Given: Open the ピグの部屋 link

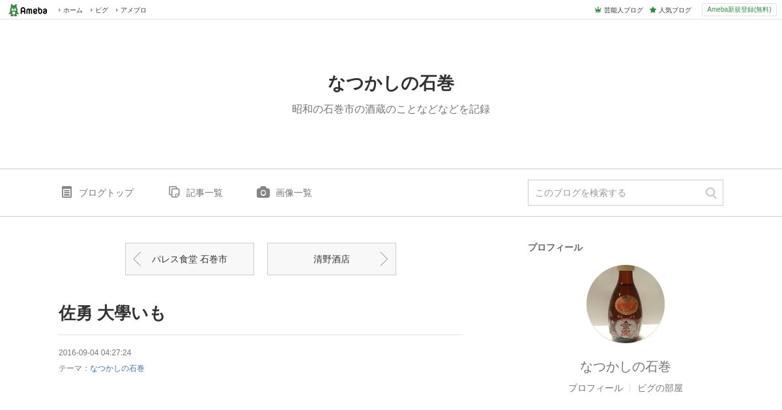Looking at the screenshot, I should (660, 388).
